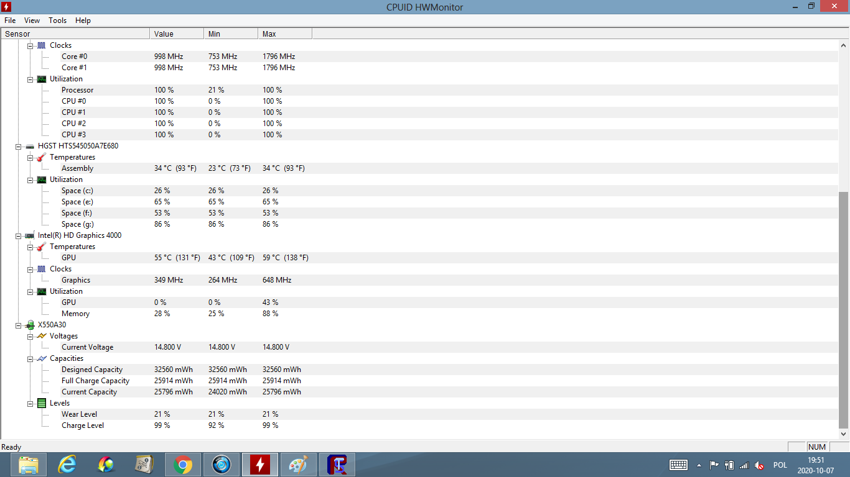The width and height of the screenshot is (850, 477).
Task: Click the graphics card icon beside Intel(R) HD Graphics 4000
Action: tap(29, 235)
